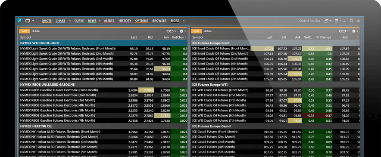
Task: Click highlighted last price 107.74 cell
Action: click(262, 49)
